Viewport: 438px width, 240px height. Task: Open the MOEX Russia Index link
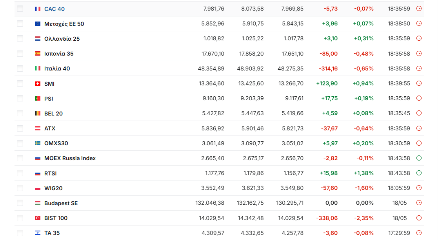click(70, 158)
